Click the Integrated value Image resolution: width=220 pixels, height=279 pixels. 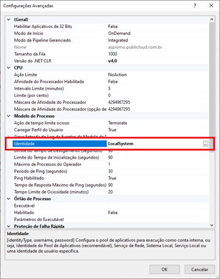point(118,40)
